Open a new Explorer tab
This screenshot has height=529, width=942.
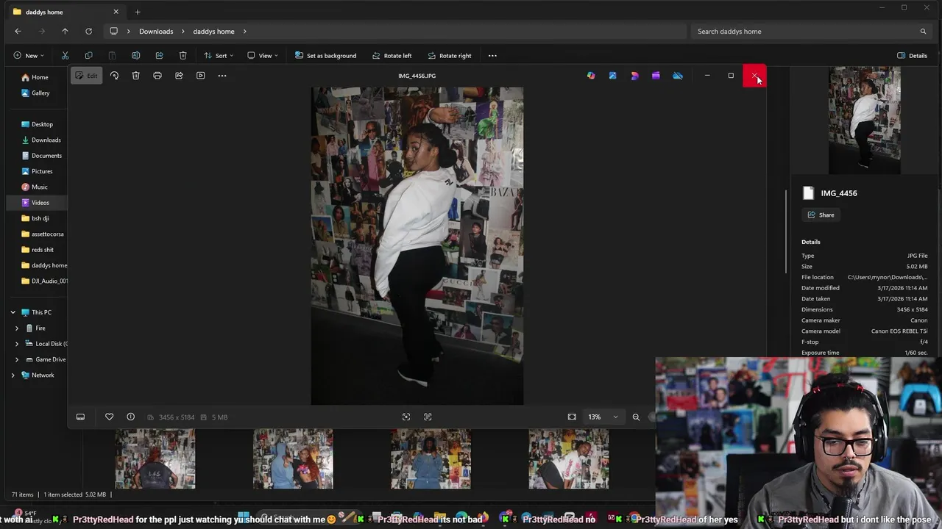[137, 12]
